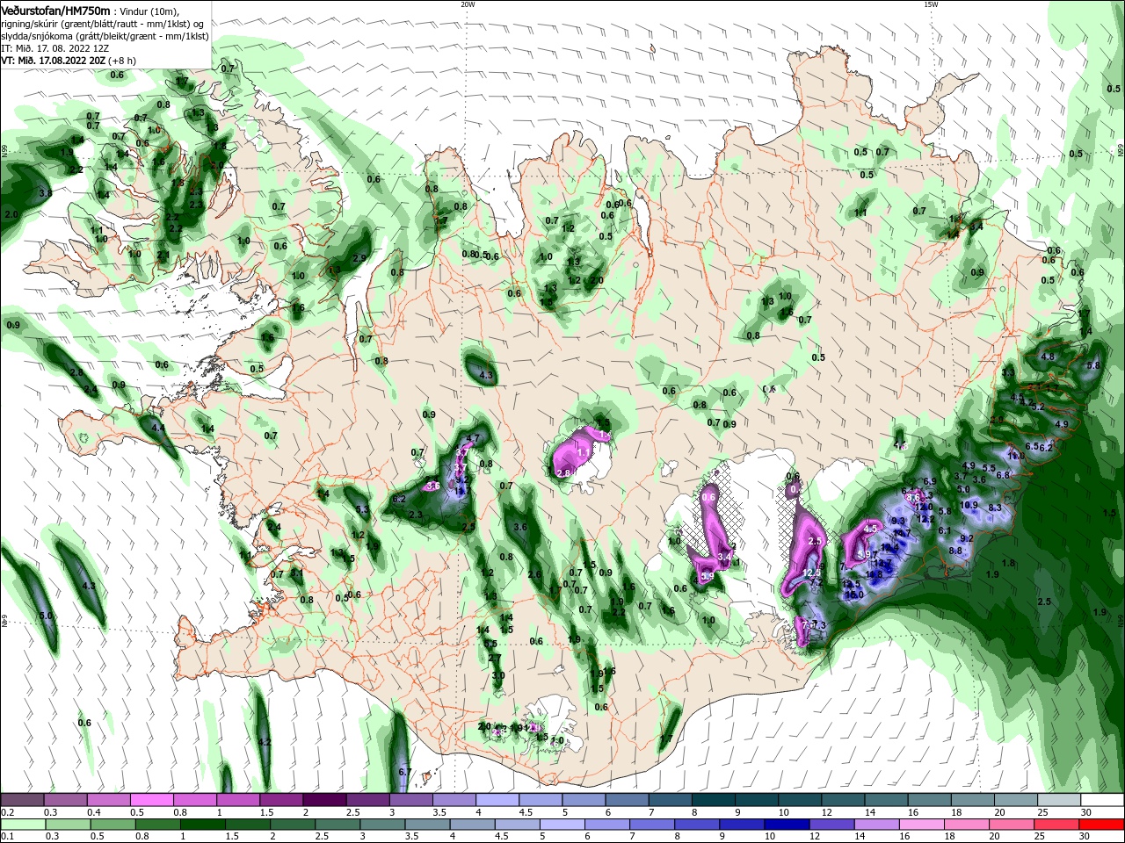Click the dark green 1 swatch in bottom legend row
Screen dimensions: 1125x843
(x=202, y=825)
